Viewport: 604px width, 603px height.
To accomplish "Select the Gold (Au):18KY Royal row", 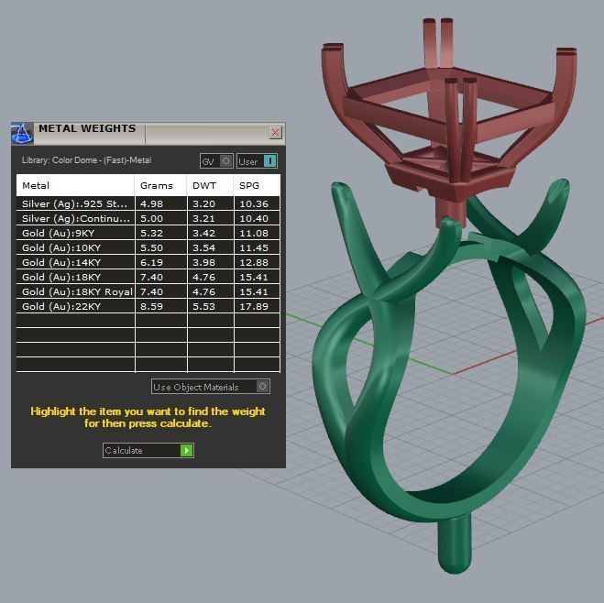I will [148, 291].
